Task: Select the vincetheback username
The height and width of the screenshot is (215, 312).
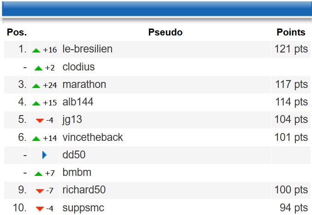Action: coord(92,138)
